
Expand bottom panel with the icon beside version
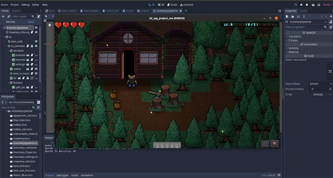tap(279, 175)
